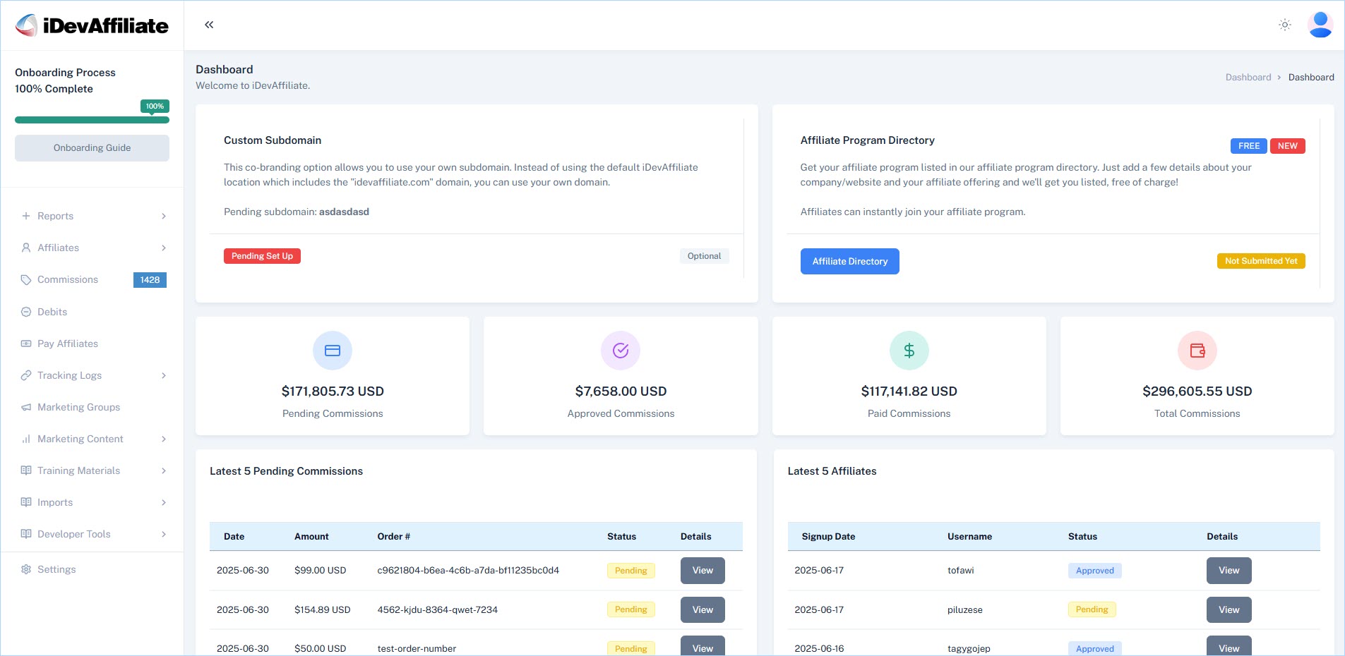Click the Paid Commissions dollar icon

[x=909, y=351]
